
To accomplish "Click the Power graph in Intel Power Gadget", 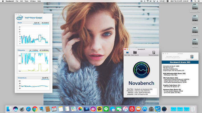I will click(x=34, y=34).
